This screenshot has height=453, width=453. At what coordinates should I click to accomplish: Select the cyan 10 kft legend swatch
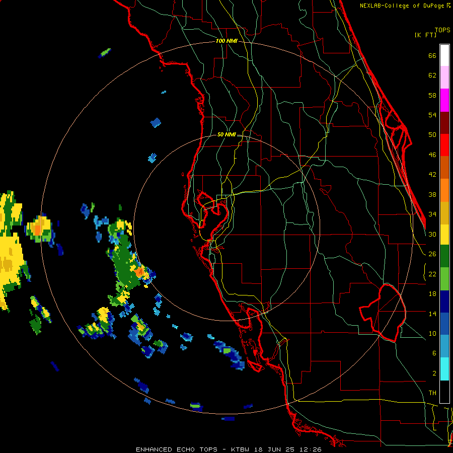pos(444,369)
